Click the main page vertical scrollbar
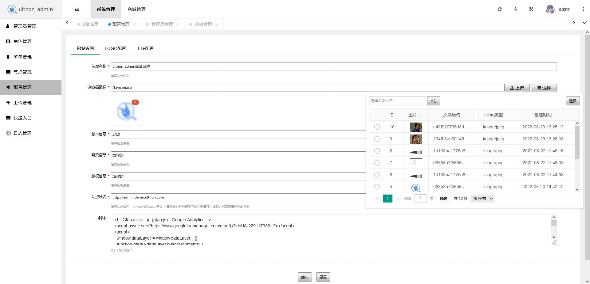590x284 pixels. click(587, 147)
